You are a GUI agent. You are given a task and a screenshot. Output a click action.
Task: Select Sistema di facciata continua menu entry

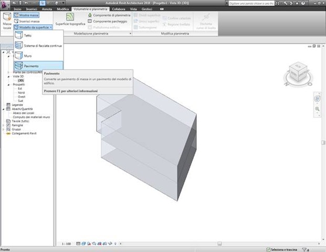click(38, 46)
